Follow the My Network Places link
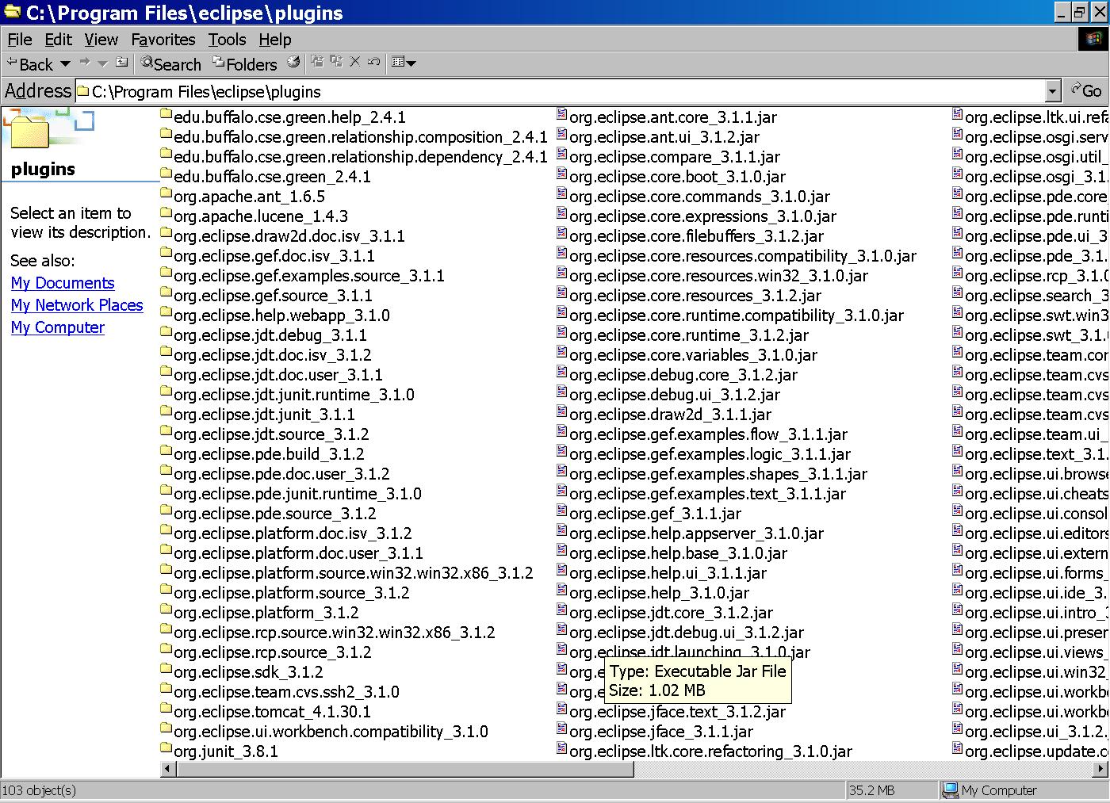The image size is (1110, 803). pyautogui.click(x=77, y=305)
